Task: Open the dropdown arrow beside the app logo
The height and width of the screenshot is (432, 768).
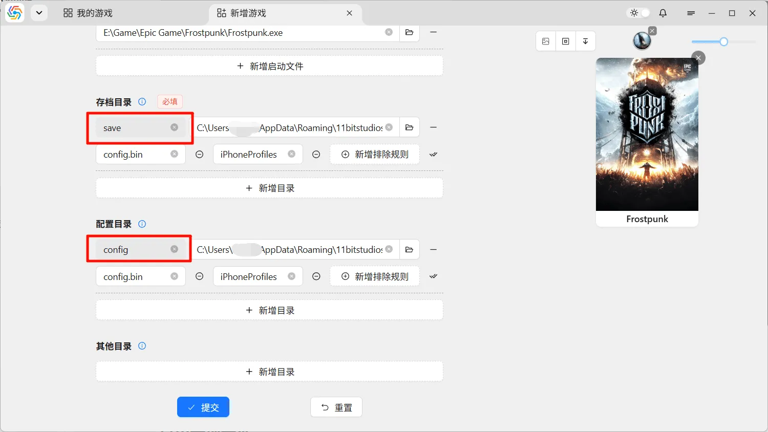Action: 39,13
